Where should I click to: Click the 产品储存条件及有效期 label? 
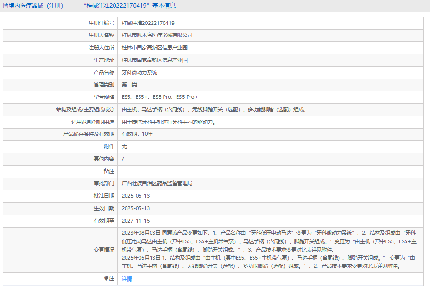pyautogui.click(x=89, y=134)
